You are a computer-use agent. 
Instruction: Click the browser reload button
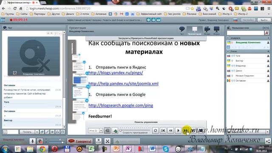pyautogui.click(x=15, y=8)
